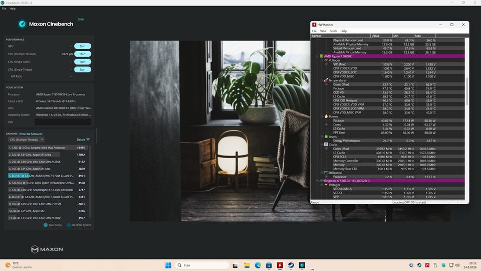
Task: Start the GPU benchmark in Cinebench
Action: point(83,46)
